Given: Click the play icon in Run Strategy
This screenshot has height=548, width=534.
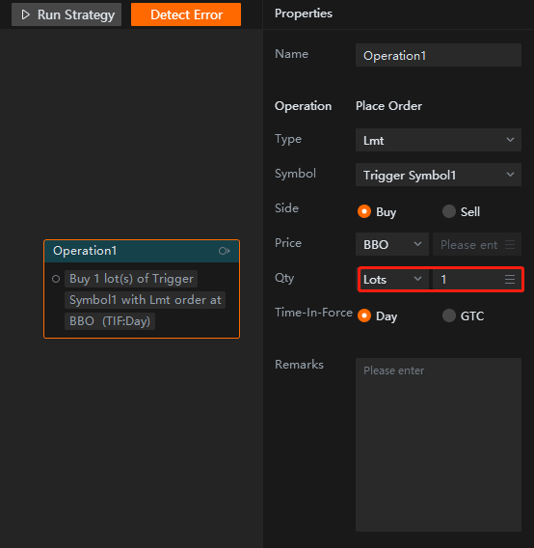Looking at the screenshot, I should coord(25,14).
